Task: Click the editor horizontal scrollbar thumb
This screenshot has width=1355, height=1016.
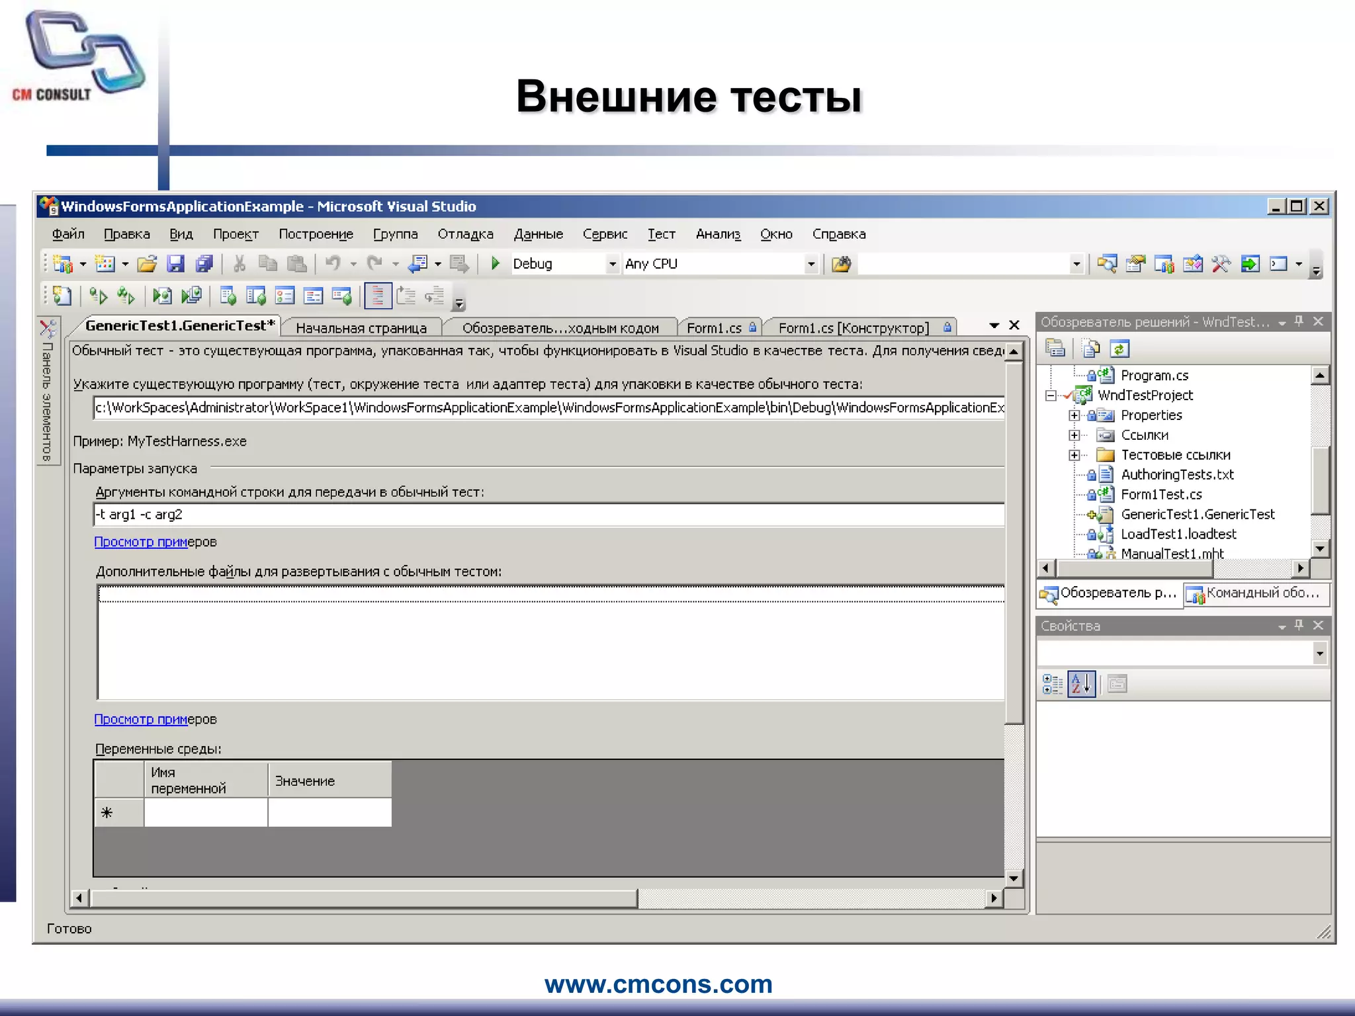Action: pyautogui.click(x=364, y=898)
